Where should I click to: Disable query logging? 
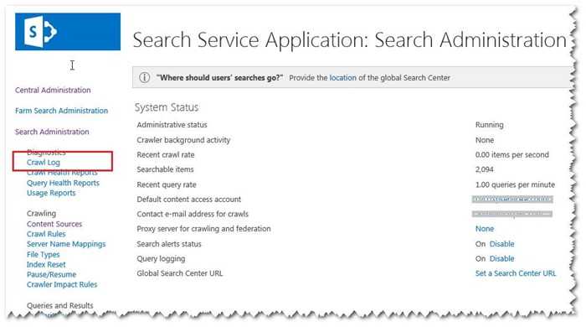click(502, 258)
